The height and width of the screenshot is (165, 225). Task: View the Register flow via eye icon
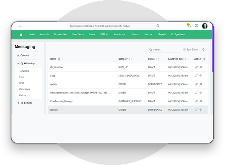click(x=201, y=109)
